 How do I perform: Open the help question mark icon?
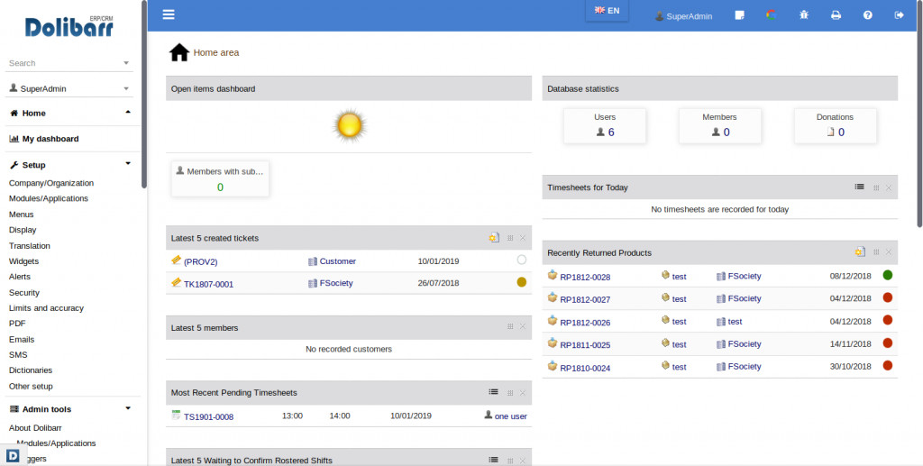(867, 15)
